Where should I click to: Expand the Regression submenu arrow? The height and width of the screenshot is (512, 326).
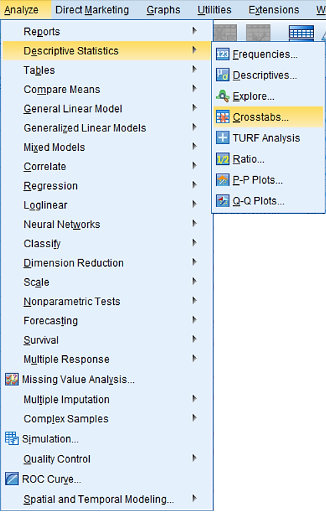[x=195, y=185]
